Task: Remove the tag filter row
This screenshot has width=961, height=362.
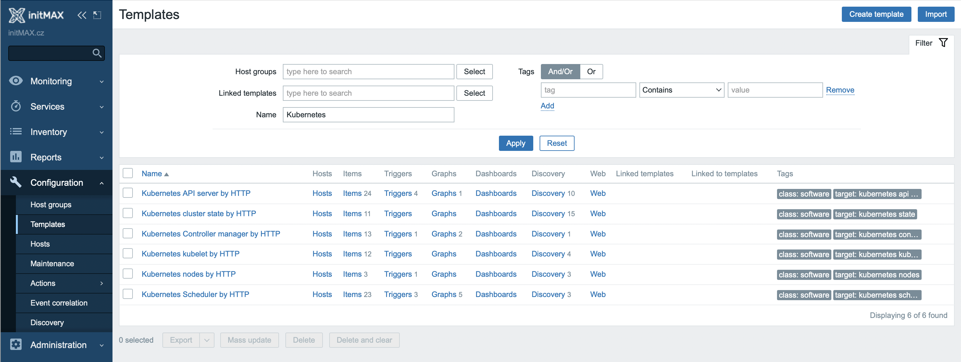Action: [x=840, y=90]
